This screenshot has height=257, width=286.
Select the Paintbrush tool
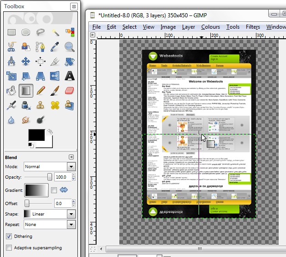55,91
